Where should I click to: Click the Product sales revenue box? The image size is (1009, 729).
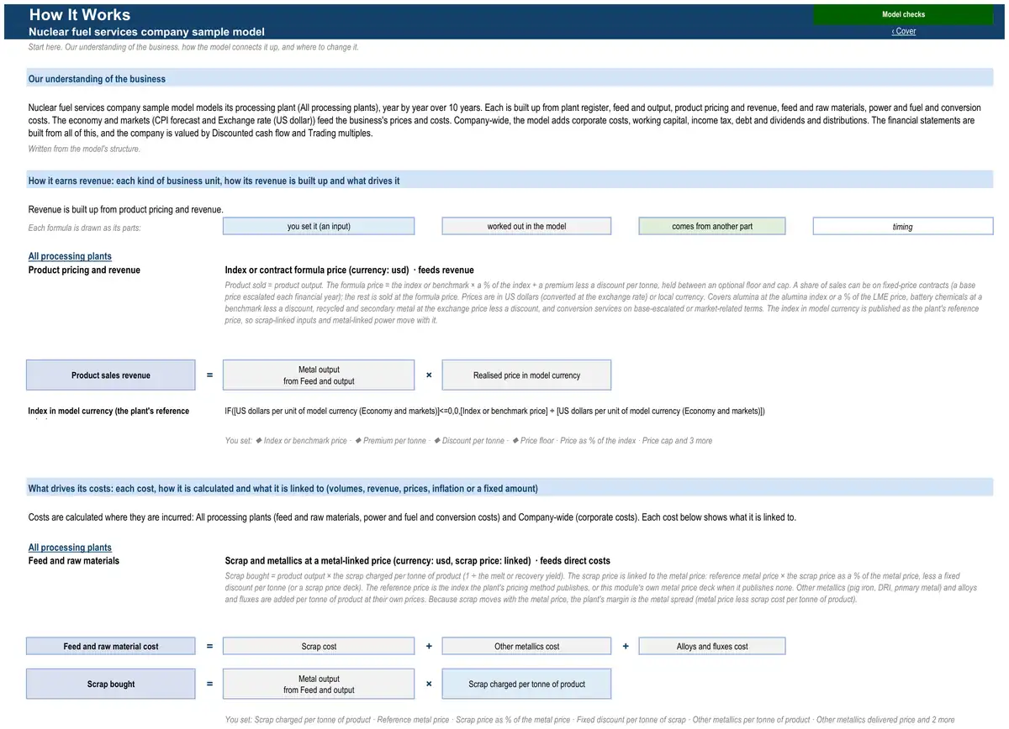click(x=111, y=375)
